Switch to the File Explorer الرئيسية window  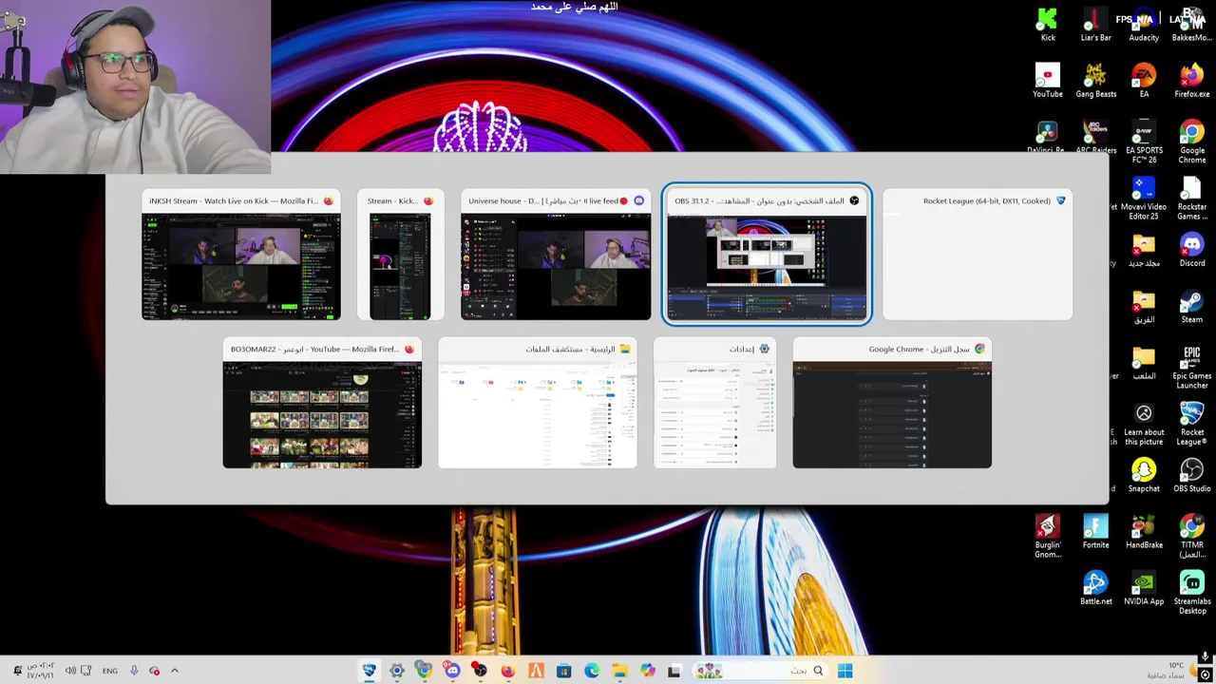(538, 404)
